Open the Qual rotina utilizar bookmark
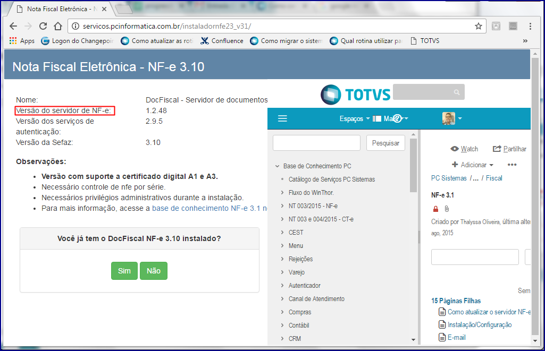This screenshot has height=351, width=545. pos(366,40)
